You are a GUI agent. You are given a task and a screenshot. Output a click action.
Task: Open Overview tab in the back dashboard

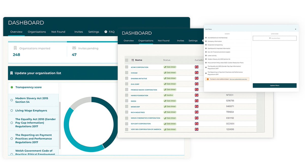coord(17,32)
